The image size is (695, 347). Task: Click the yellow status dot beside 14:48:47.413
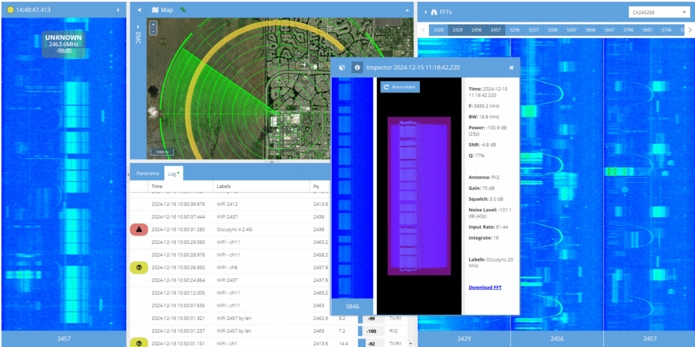click(x=11, y=10)
